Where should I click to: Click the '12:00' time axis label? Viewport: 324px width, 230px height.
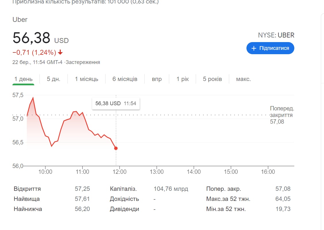(119, 172)
